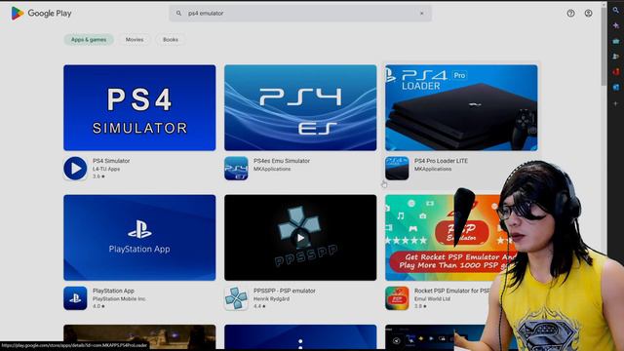Image resolution: width=624 pixels, height=351 pixels.
Task: Open the PS4es Emu Simulator title link
Action: pos(282,161)
